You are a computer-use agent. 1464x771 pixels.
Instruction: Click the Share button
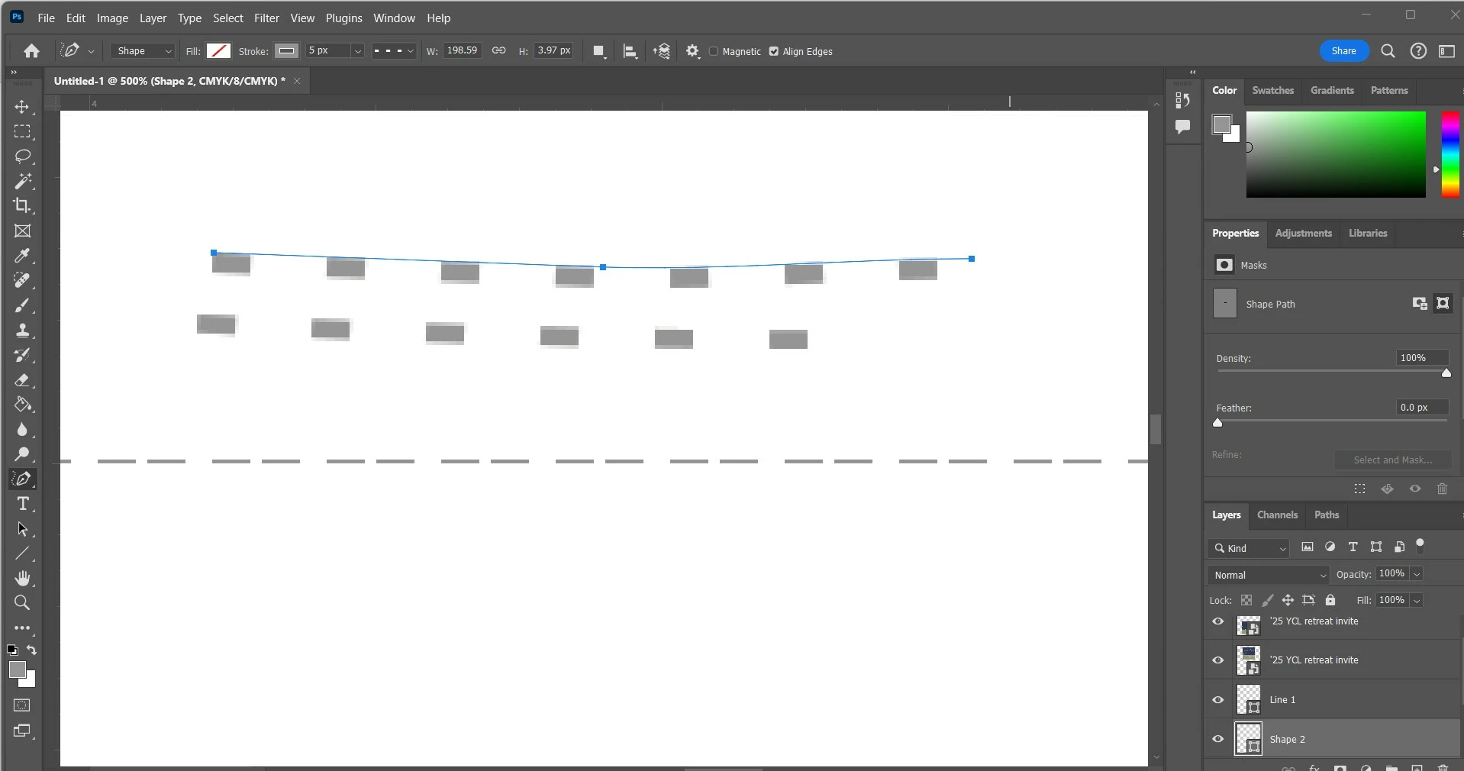point(1344,51)
